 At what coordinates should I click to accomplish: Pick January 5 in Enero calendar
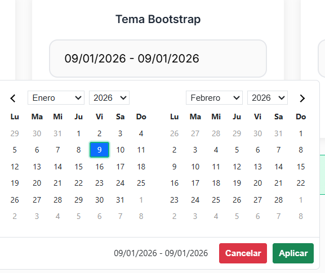15,150
